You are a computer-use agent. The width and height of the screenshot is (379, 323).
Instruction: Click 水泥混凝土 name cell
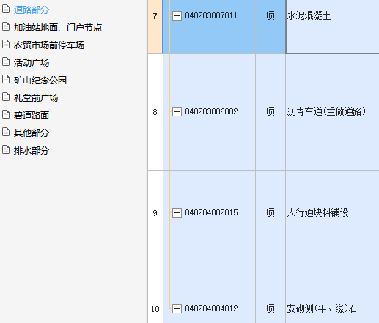332,26
